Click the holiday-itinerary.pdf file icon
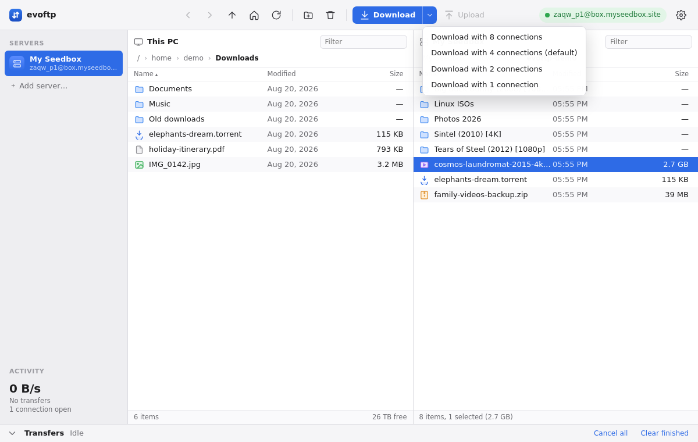This screenshot has height=442, width=698. (x=139, y=149)
